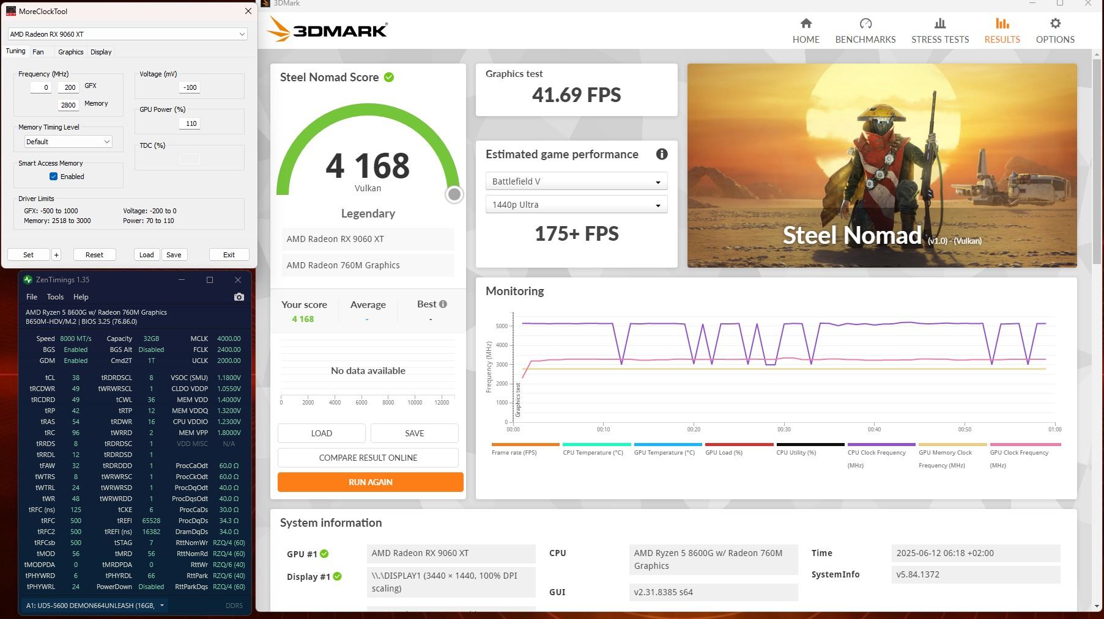
Task: Switch to the Display tab
Action: 101,52
